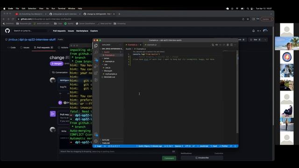Viewport: 299px width, 168px height.
Task: Open the GitHub profile avatar dropdown
Action: click(x=265, y=31)
